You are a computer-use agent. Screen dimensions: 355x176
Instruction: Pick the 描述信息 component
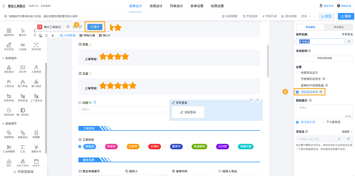pyautogui.click(x=9, y=32)
